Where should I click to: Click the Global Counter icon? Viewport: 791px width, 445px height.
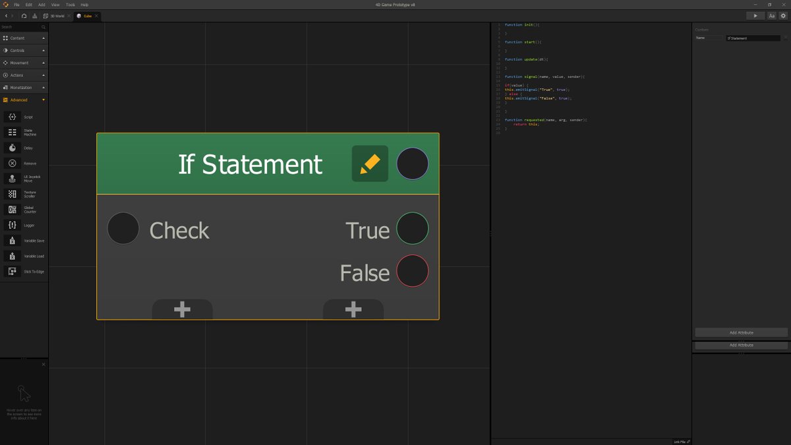tap(12, 209)
